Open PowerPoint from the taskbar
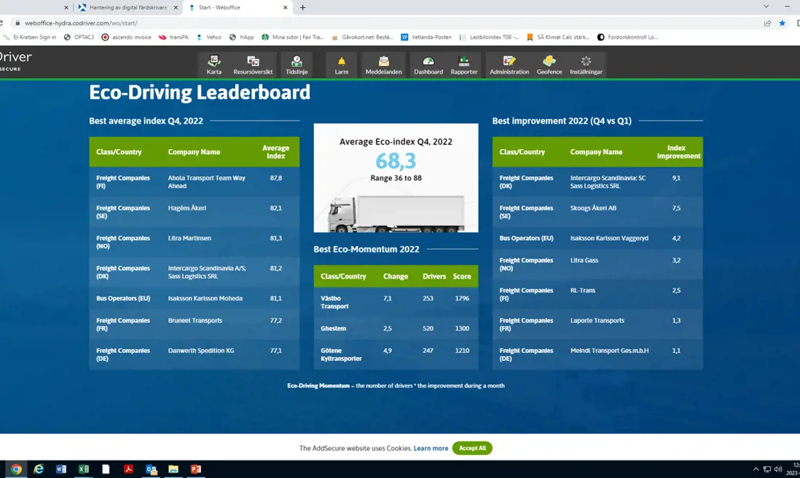The height and width of the screenshot is (478, 800). (x=196, y=469)
